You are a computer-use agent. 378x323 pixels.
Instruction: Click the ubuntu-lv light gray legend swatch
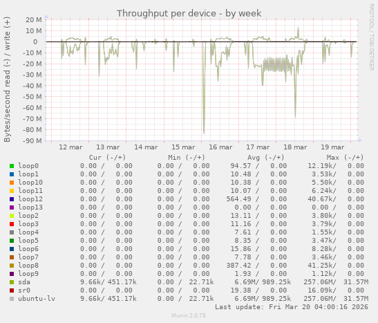[x=12, y=299]
